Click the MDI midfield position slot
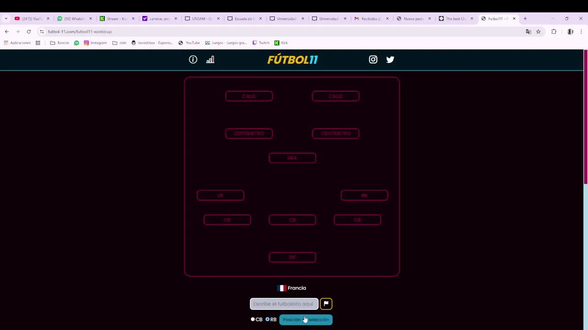Image resolution: width=588 pixels, height=330 pixels. point(292,158)
